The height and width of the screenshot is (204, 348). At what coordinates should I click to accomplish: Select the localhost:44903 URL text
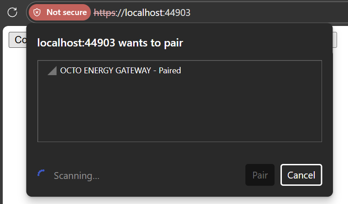point(142,13)
